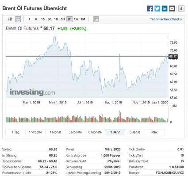The image size is (188, 176).
Task: Click the May 1, 2019 axis label
Action: click(x=58, y=102)
